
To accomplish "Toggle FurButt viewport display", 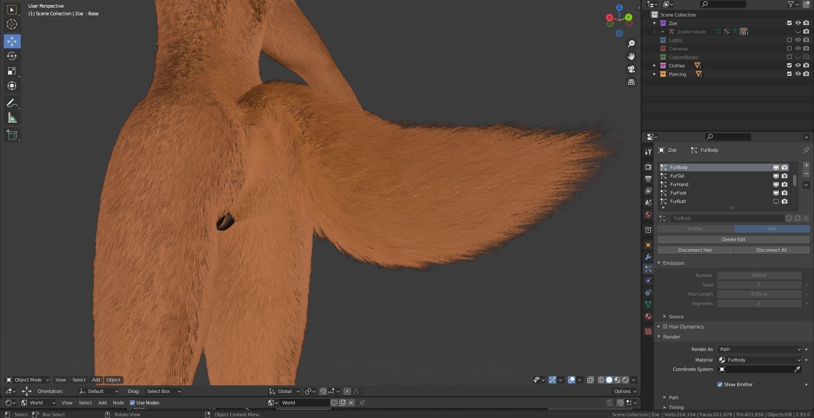I will pyautogui.click(x=776, y=201).
